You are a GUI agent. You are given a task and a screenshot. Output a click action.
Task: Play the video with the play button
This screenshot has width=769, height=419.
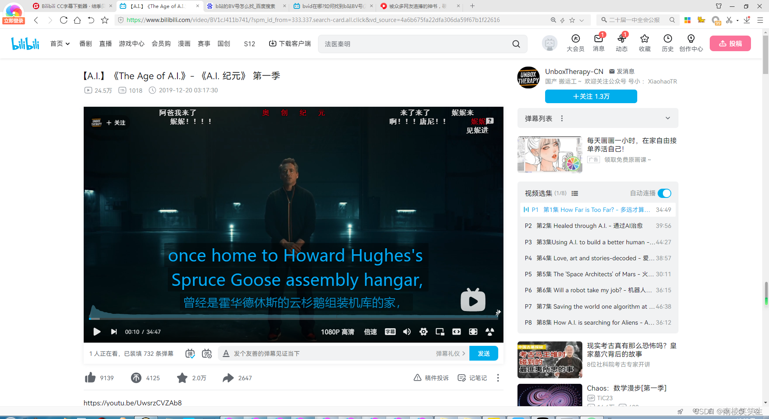pyautogui.click(x=97, y=332)
